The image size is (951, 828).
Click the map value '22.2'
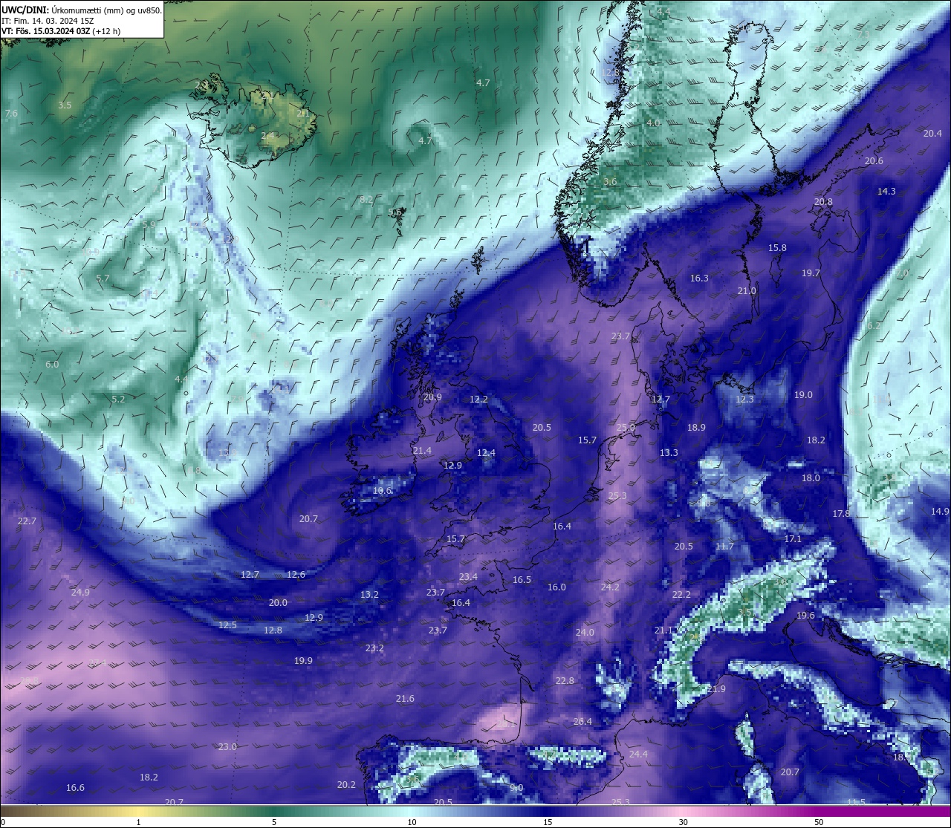click(681, 595)
